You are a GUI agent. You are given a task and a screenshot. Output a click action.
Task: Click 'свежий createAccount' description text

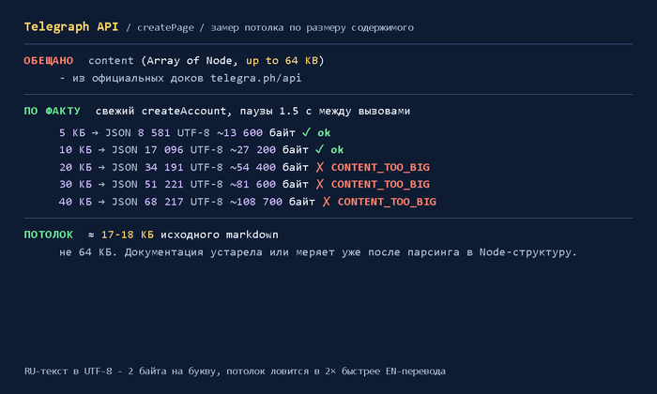(x=160, y=111)
